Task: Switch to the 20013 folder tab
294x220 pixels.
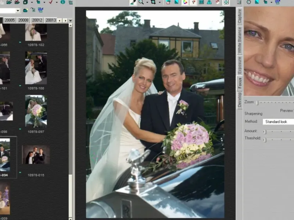Action: tap(51, 20)
